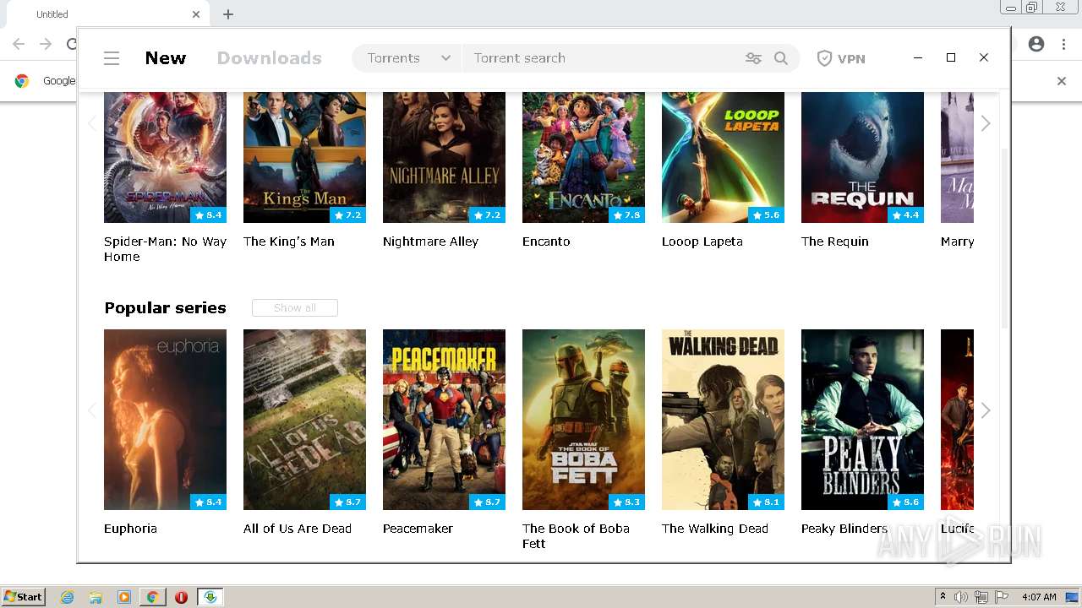Click Spider-Man 8.4 star rating badge

coord(208,215)
